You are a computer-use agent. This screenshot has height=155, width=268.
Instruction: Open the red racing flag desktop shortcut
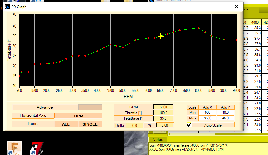click(x=37, y=148)
